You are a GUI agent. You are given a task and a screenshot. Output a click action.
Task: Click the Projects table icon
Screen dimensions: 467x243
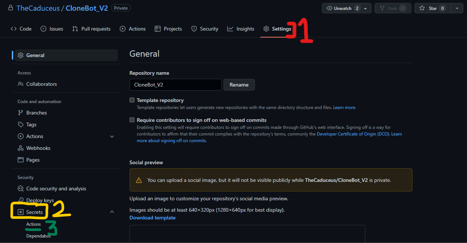point(158,29)
